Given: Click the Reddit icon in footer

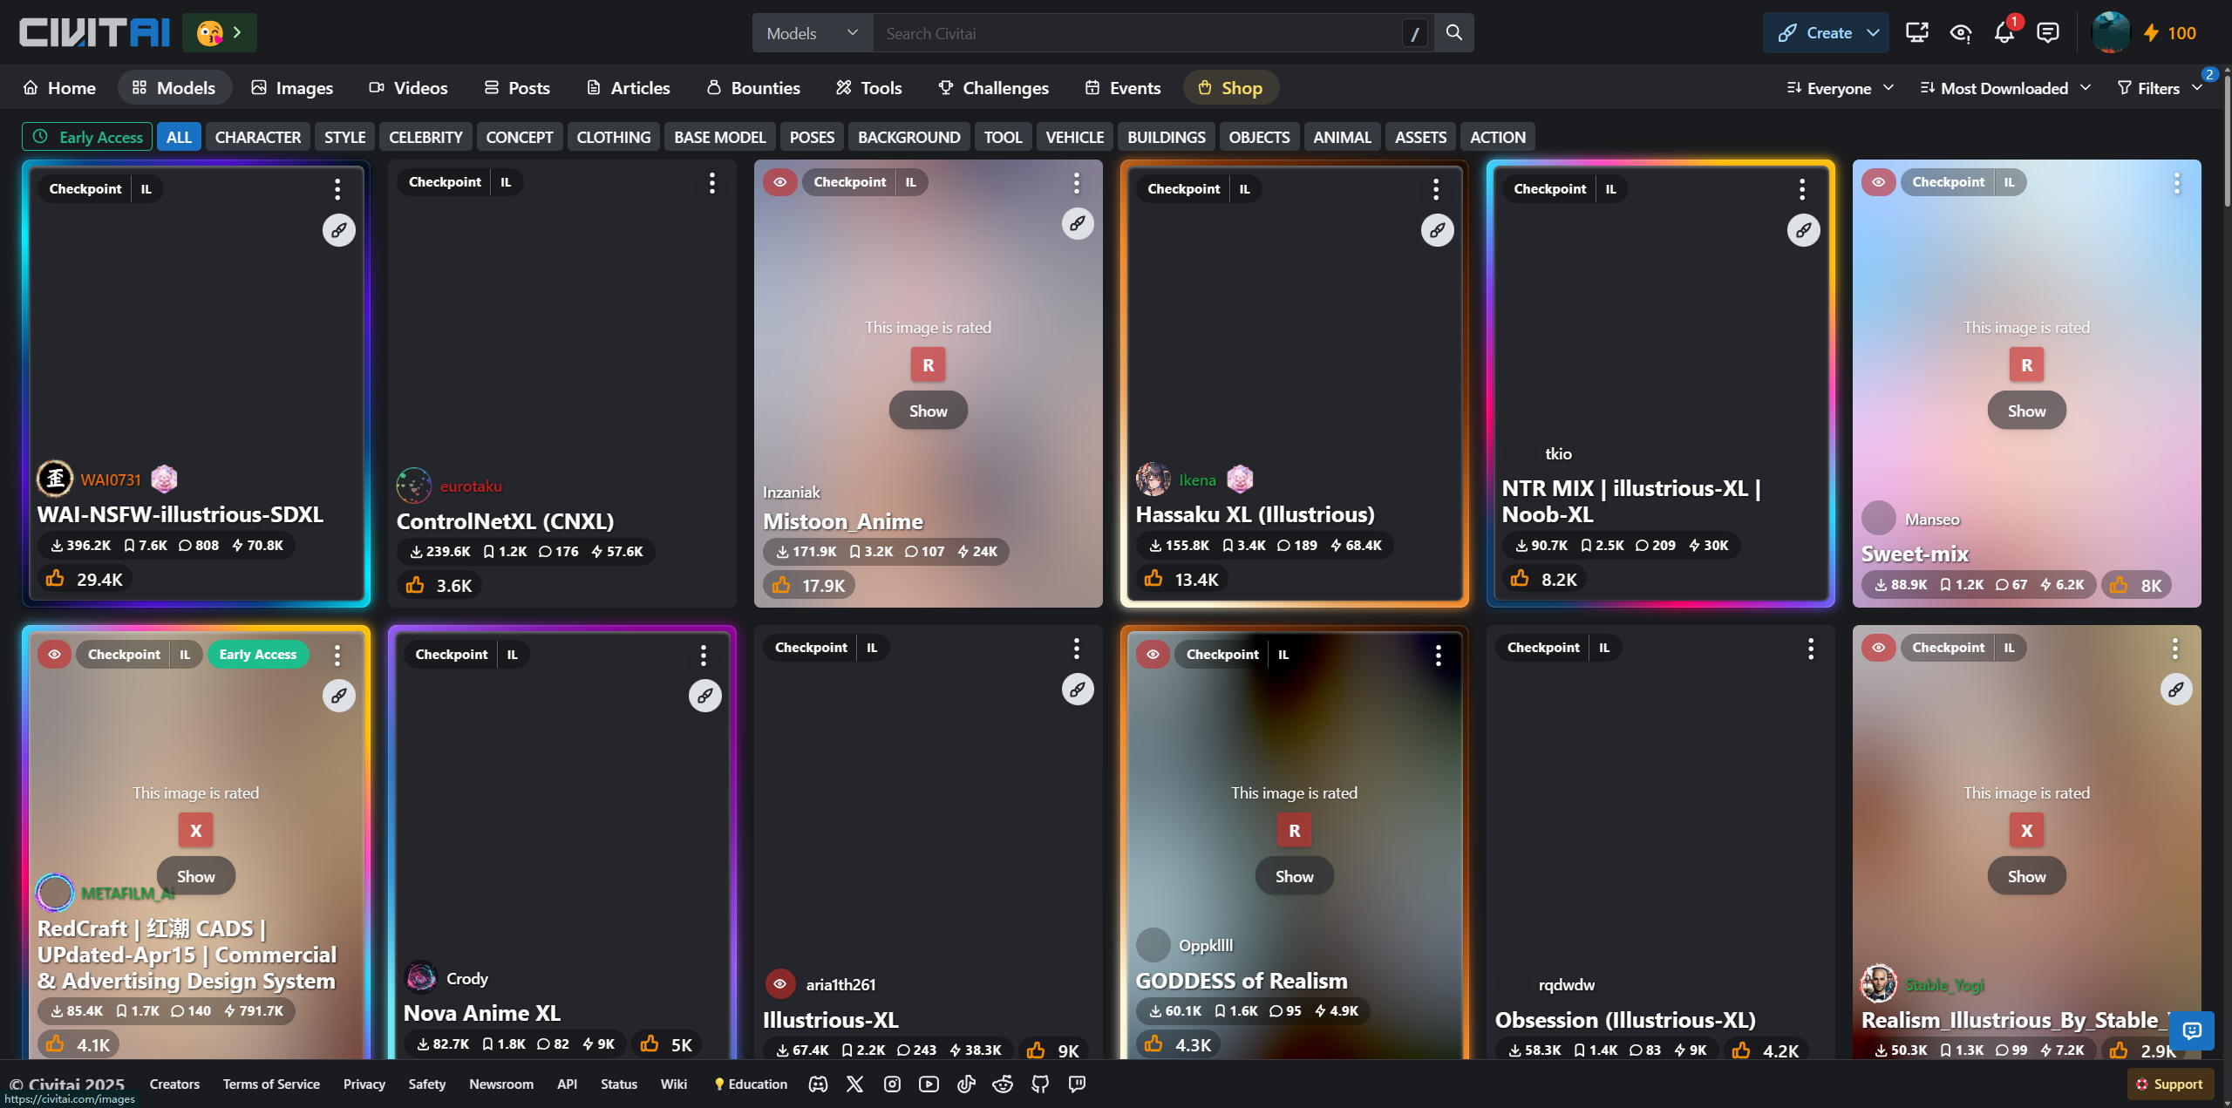Looking at the screenshot, I should click(1003, 1084).
